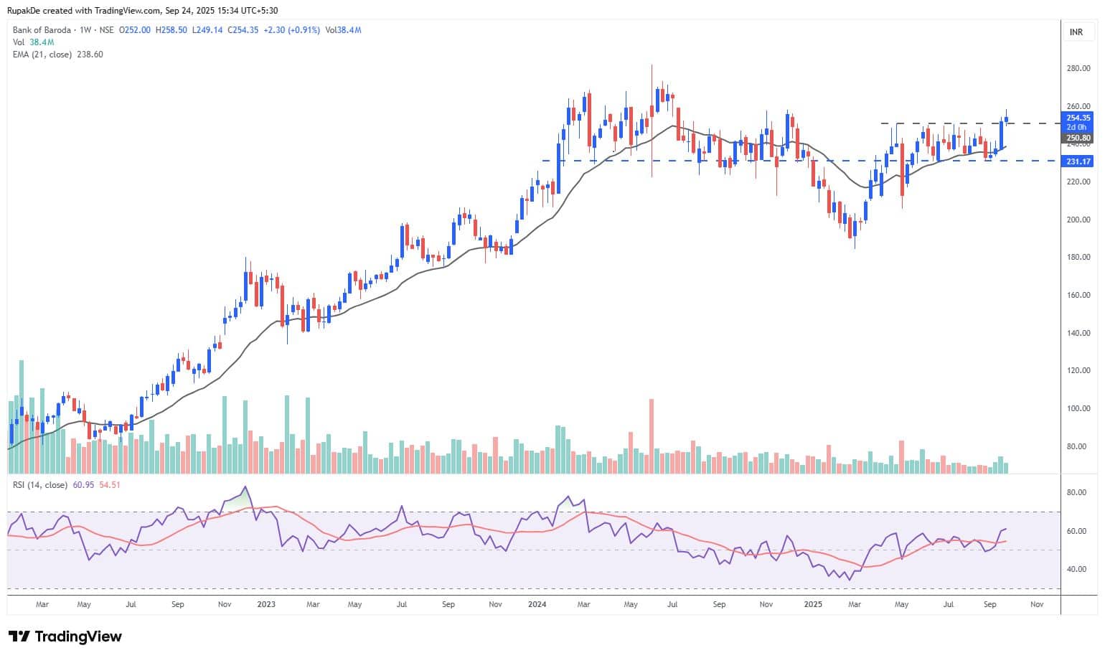This screenshot has width=1105, height=658.
Task: Click the 280.00 level on price scale
Action: (x=1078, y=69)
